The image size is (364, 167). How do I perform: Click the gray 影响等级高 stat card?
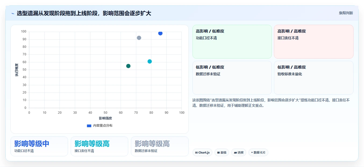point(160,146)
